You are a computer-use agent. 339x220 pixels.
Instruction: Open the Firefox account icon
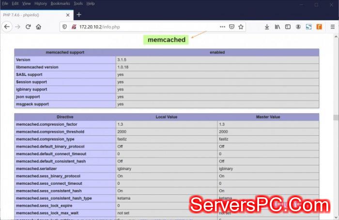click(299, 27)
